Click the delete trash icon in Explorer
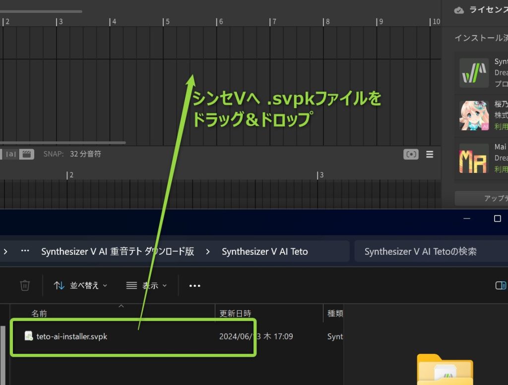This screenshot has height=385, width=508. (25, 285)
